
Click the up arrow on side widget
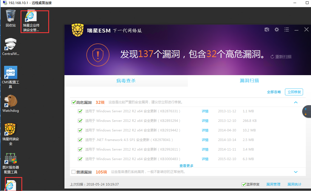pos(306,109)
